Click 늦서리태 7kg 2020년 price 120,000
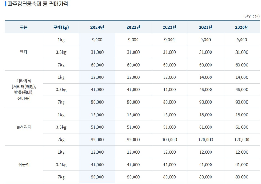 click(242, 139)
